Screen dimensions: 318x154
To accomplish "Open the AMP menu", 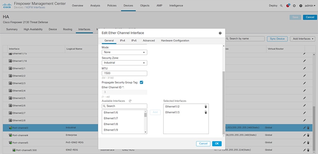I will (x=159, y=6).
